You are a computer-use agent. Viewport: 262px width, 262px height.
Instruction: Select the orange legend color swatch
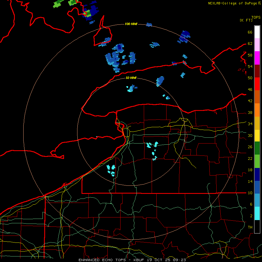click(x=257, y=110)
